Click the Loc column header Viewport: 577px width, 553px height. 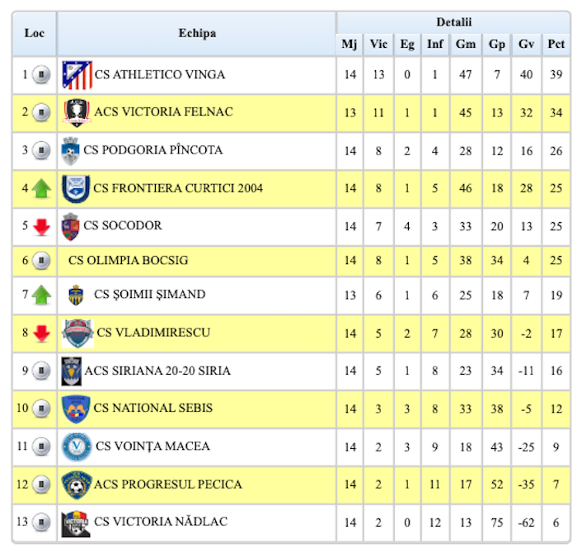(x=34, y=34)
